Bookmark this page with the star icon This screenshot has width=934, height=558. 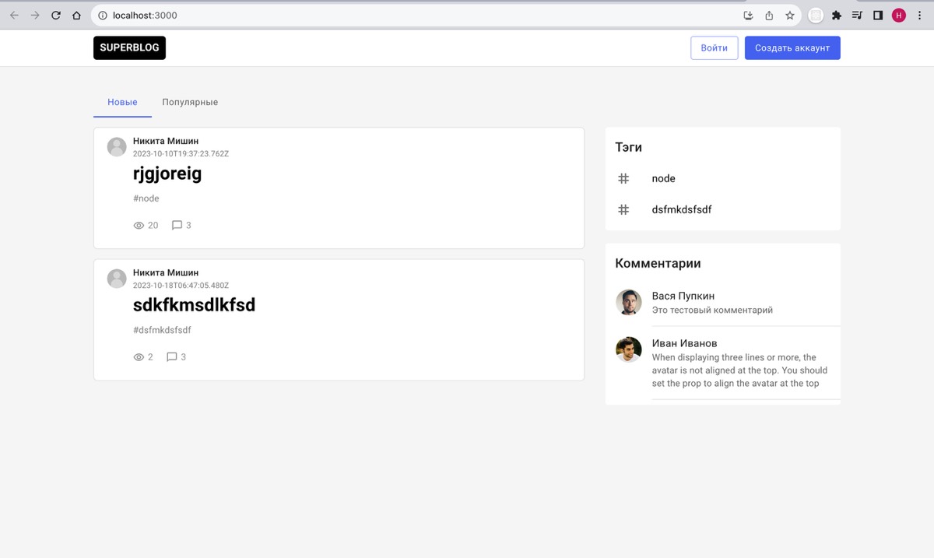(x=789, y=16)
